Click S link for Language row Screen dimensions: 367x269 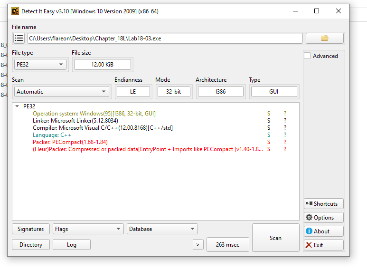click(269, 135)
